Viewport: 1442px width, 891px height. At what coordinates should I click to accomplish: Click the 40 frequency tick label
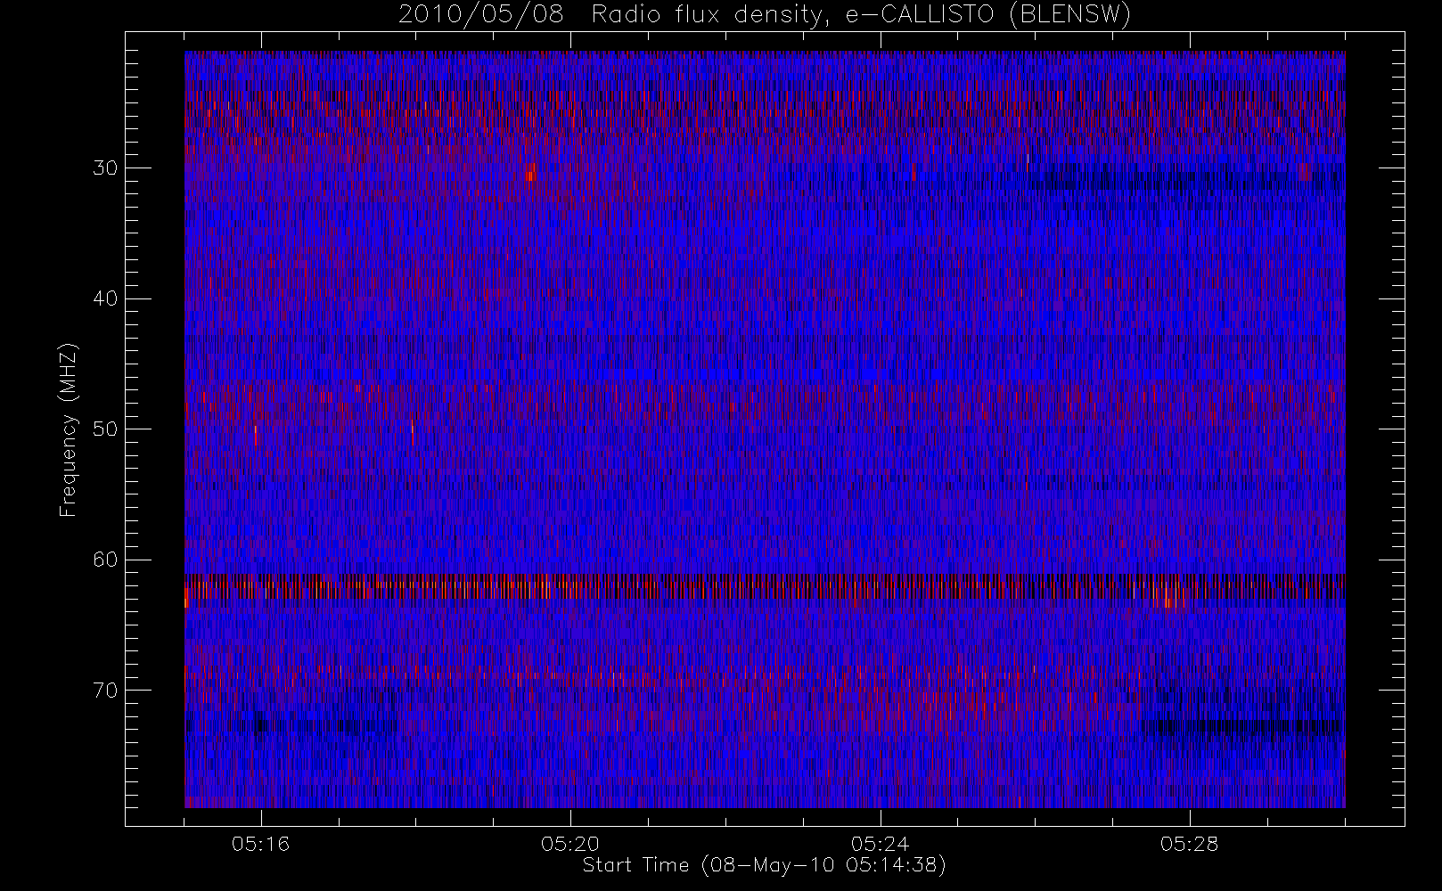(x=105, y=298)
